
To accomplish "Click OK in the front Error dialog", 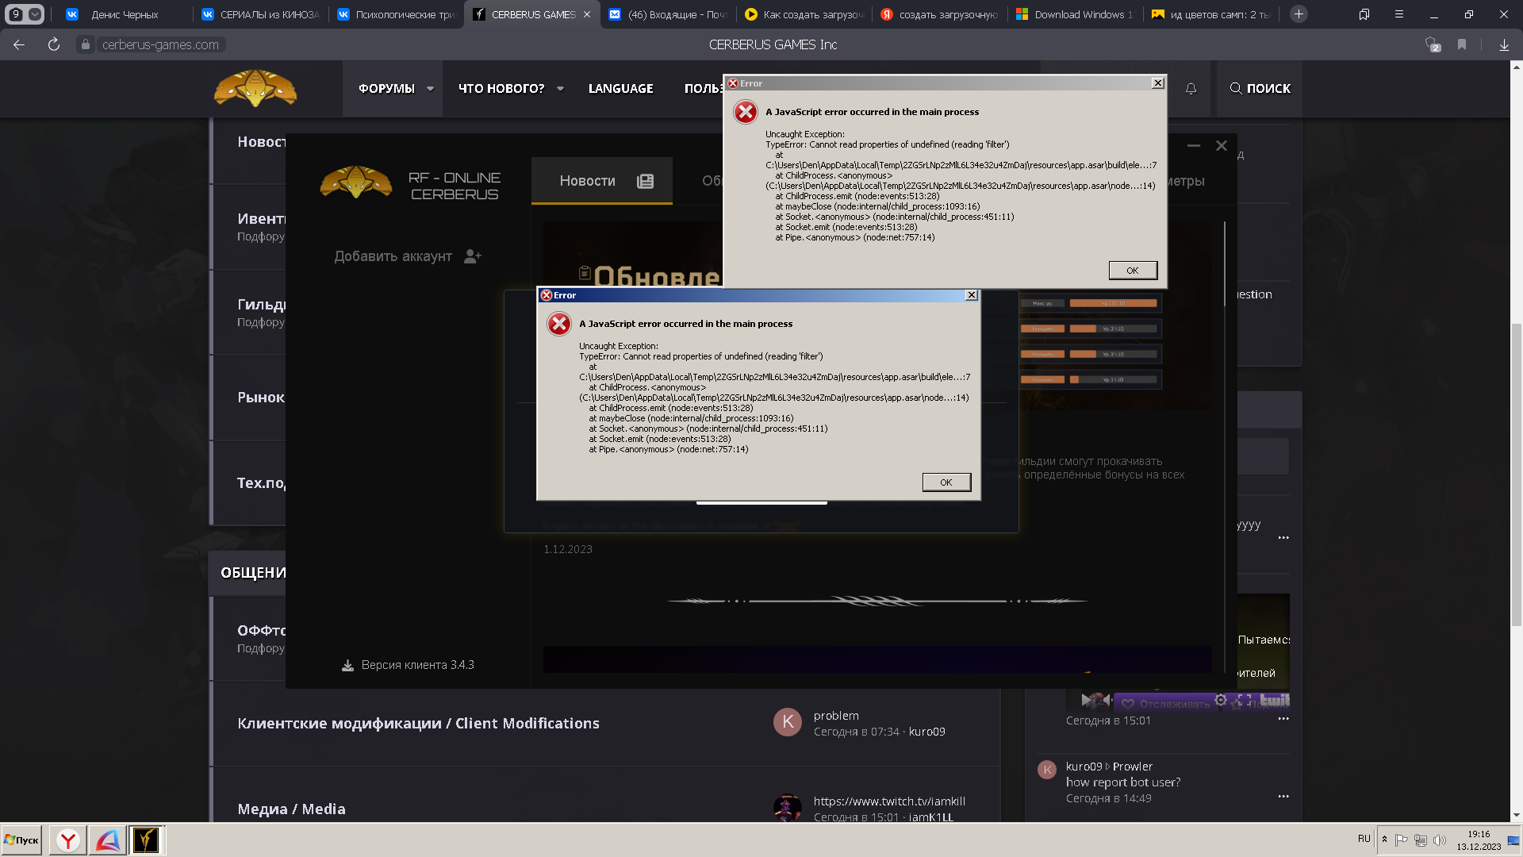I will [x=946, y=482].
